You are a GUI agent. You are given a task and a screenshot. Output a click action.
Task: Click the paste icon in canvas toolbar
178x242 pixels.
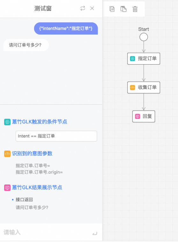coord(123,9)
